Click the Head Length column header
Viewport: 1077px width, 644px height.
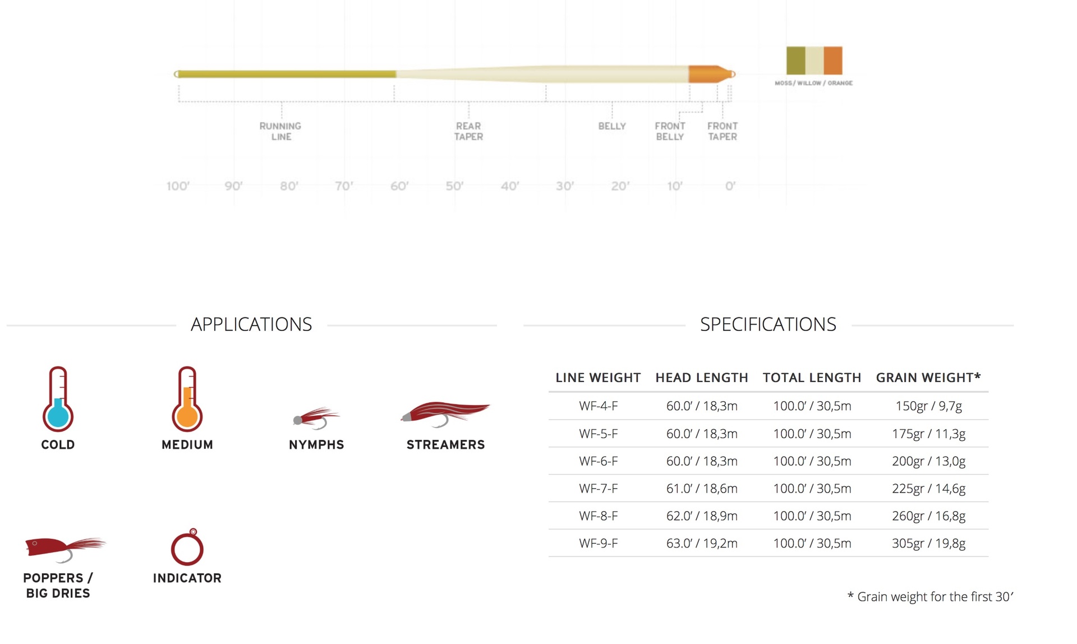tap(702, 378)
